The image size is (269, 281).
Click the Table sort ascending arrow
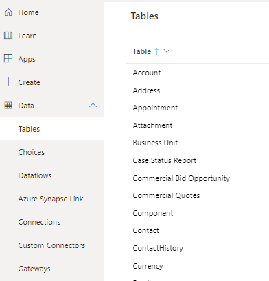[x=156, y=51]
